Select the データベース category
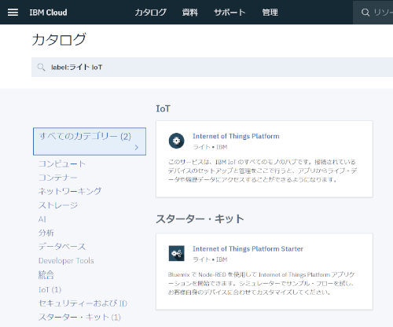This screenshot has width=393, height=327. pos(62,247)
